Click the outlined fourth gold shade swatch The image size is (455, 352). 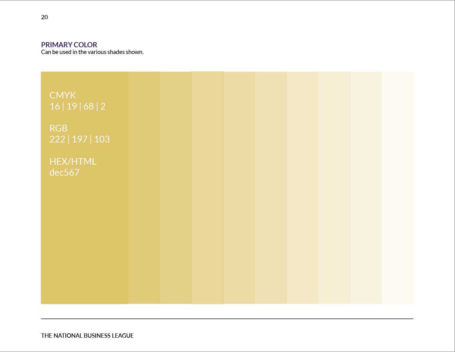[x=207, y=188]
